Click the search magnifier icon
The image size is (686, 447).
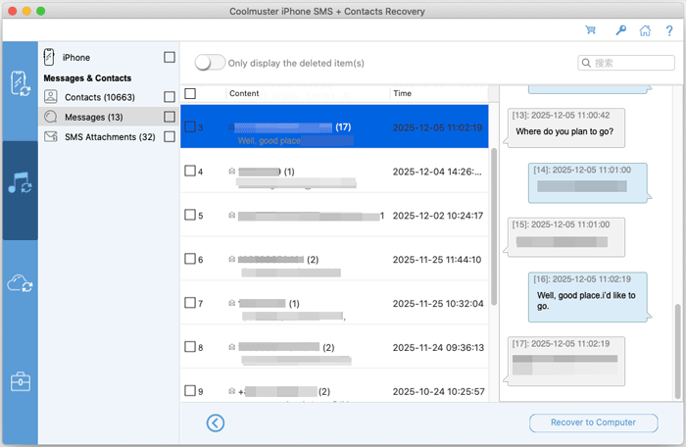587,63
